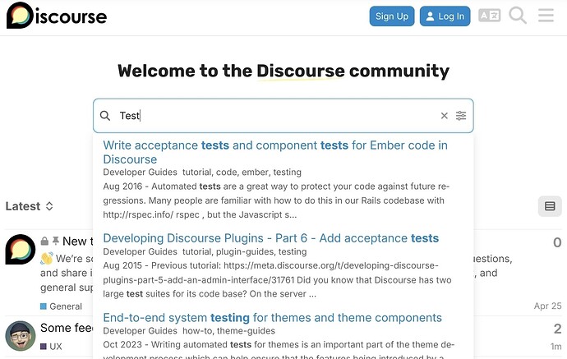Click the 'how-to, theme-guides' tags text
The width and height of the screenshot is (567, 359).
228,331
